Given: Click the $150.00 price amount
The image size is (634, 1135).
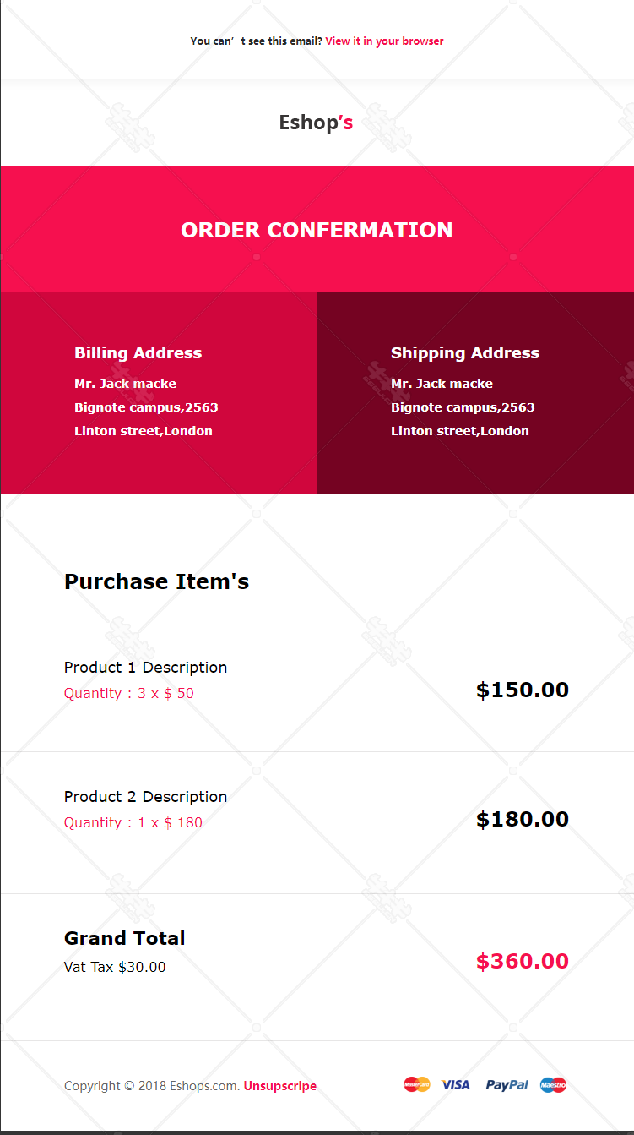Looking at the screenshot, I should point(523,690).
